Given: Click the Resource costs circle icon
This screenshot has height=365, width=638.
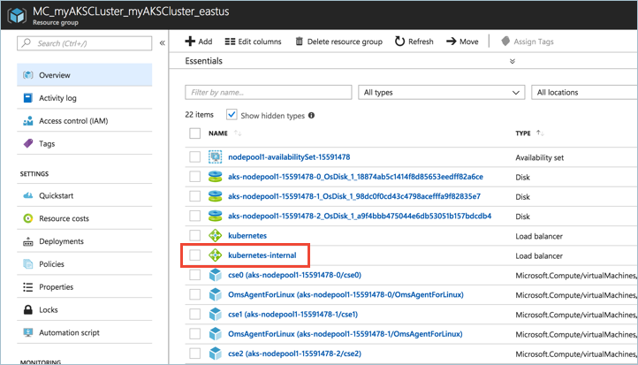Looking at the screenshot, I should tap(28, 218).
